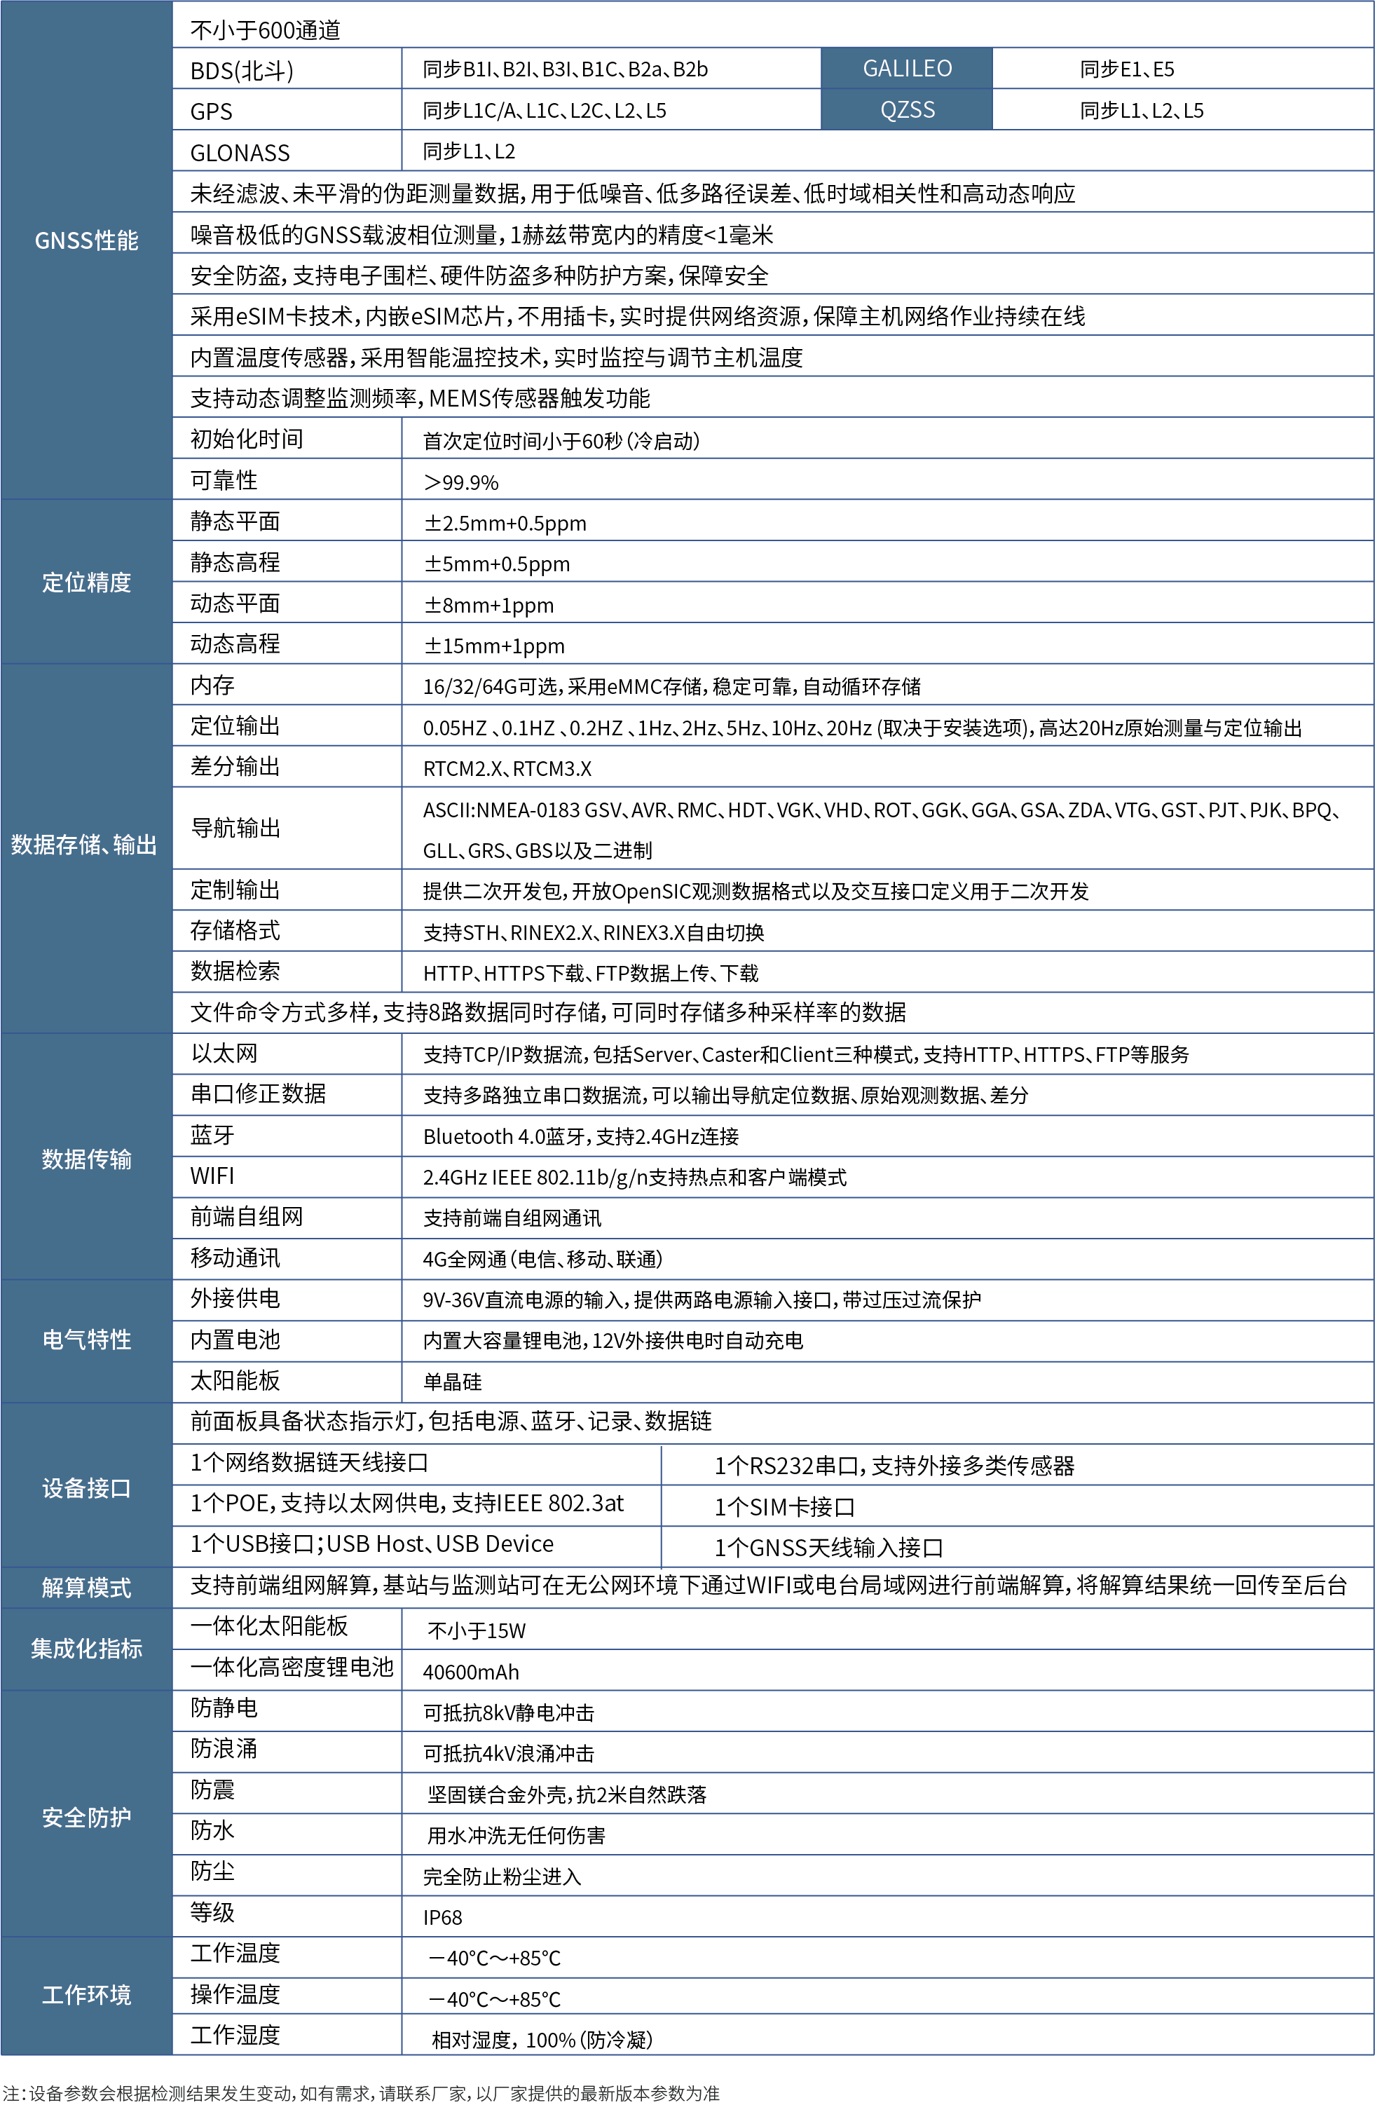Image resolution: width=1375 pixels, height=2119 pixels.
Task: Click the 导航输出 row label
Action: click(x=235, y=828)
